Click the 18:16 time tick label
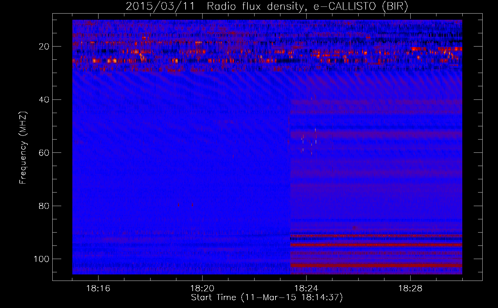Image resolution: width=498 pixels, height=308 pixels. coord(98,289)
